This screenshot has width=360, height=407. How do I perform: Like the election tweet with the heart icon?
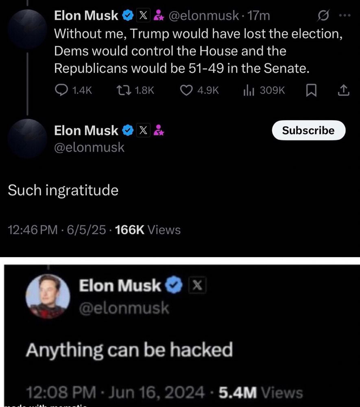click(x=186, y=90)
